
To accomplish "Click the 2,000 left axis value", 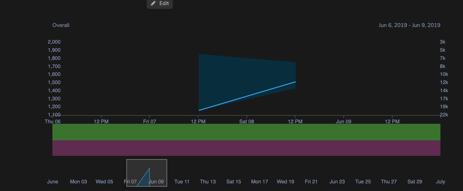I will 54,42.
